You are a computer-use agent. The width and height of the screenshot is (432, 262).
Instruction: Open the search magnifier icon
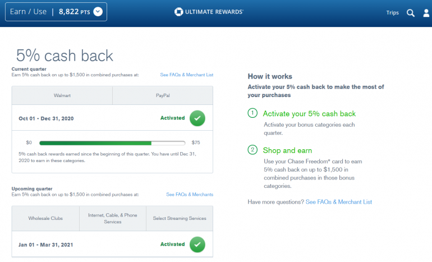pyautogui.click(x=411, y=13)
